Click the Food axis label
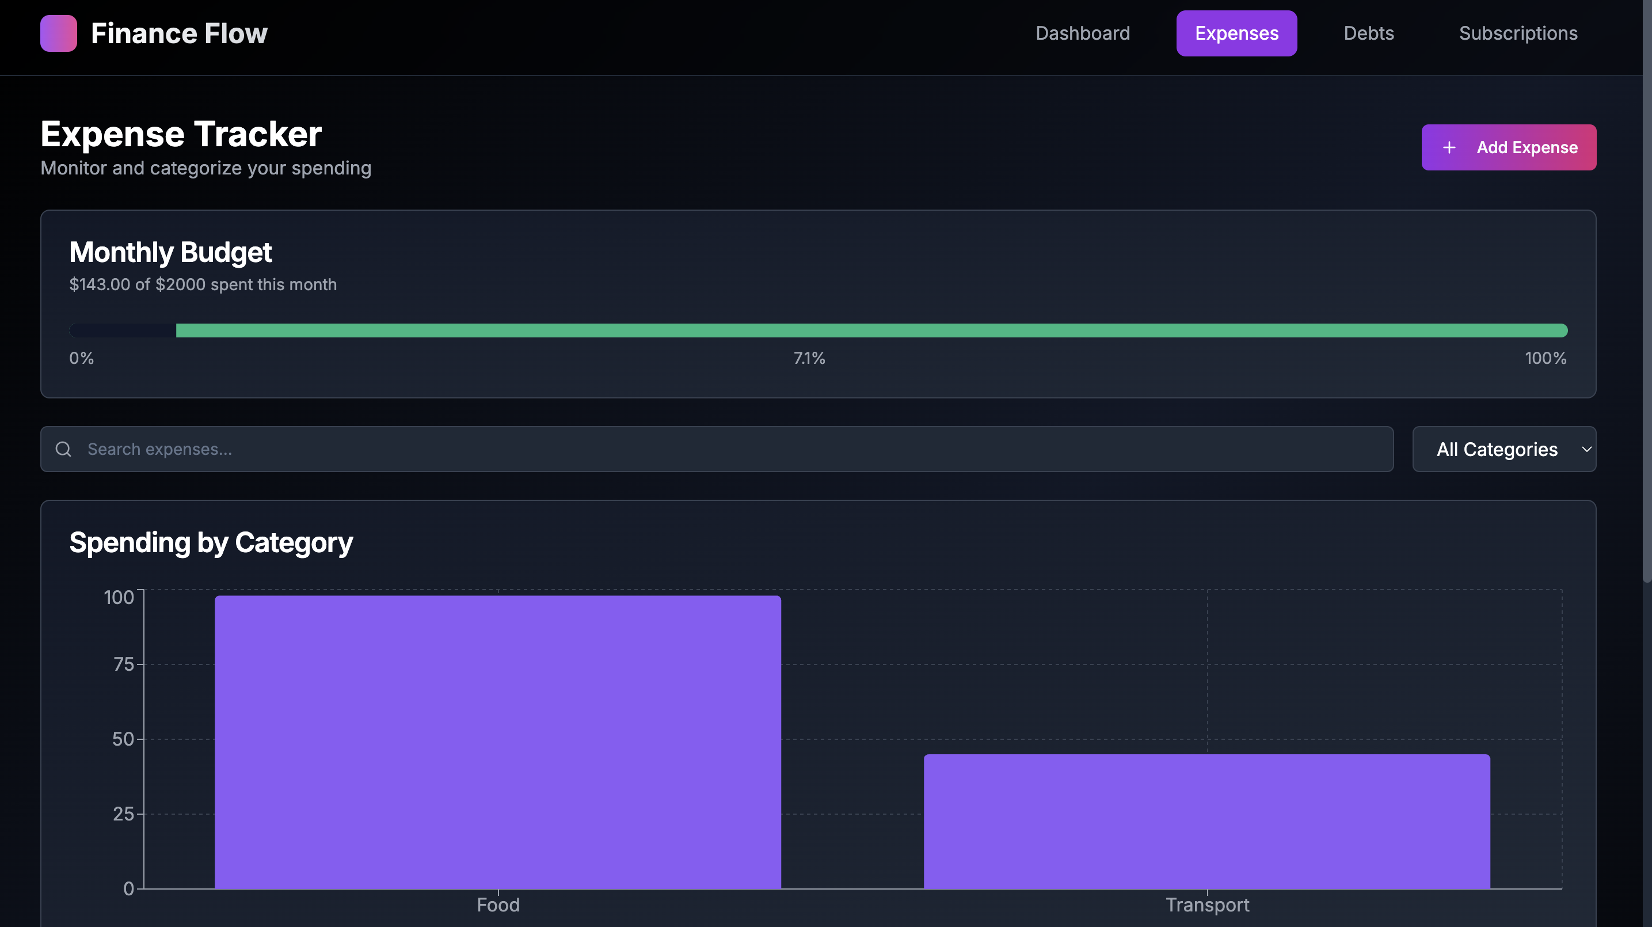 pyautogui.click(x=498, y=905)
